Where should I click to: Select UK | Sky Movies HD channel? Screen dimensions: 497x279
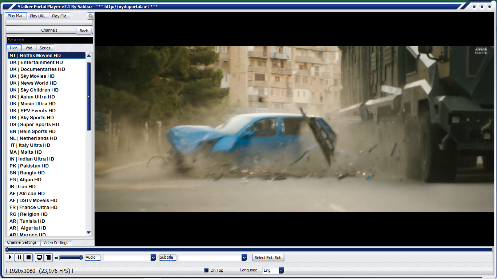point(47,76)
